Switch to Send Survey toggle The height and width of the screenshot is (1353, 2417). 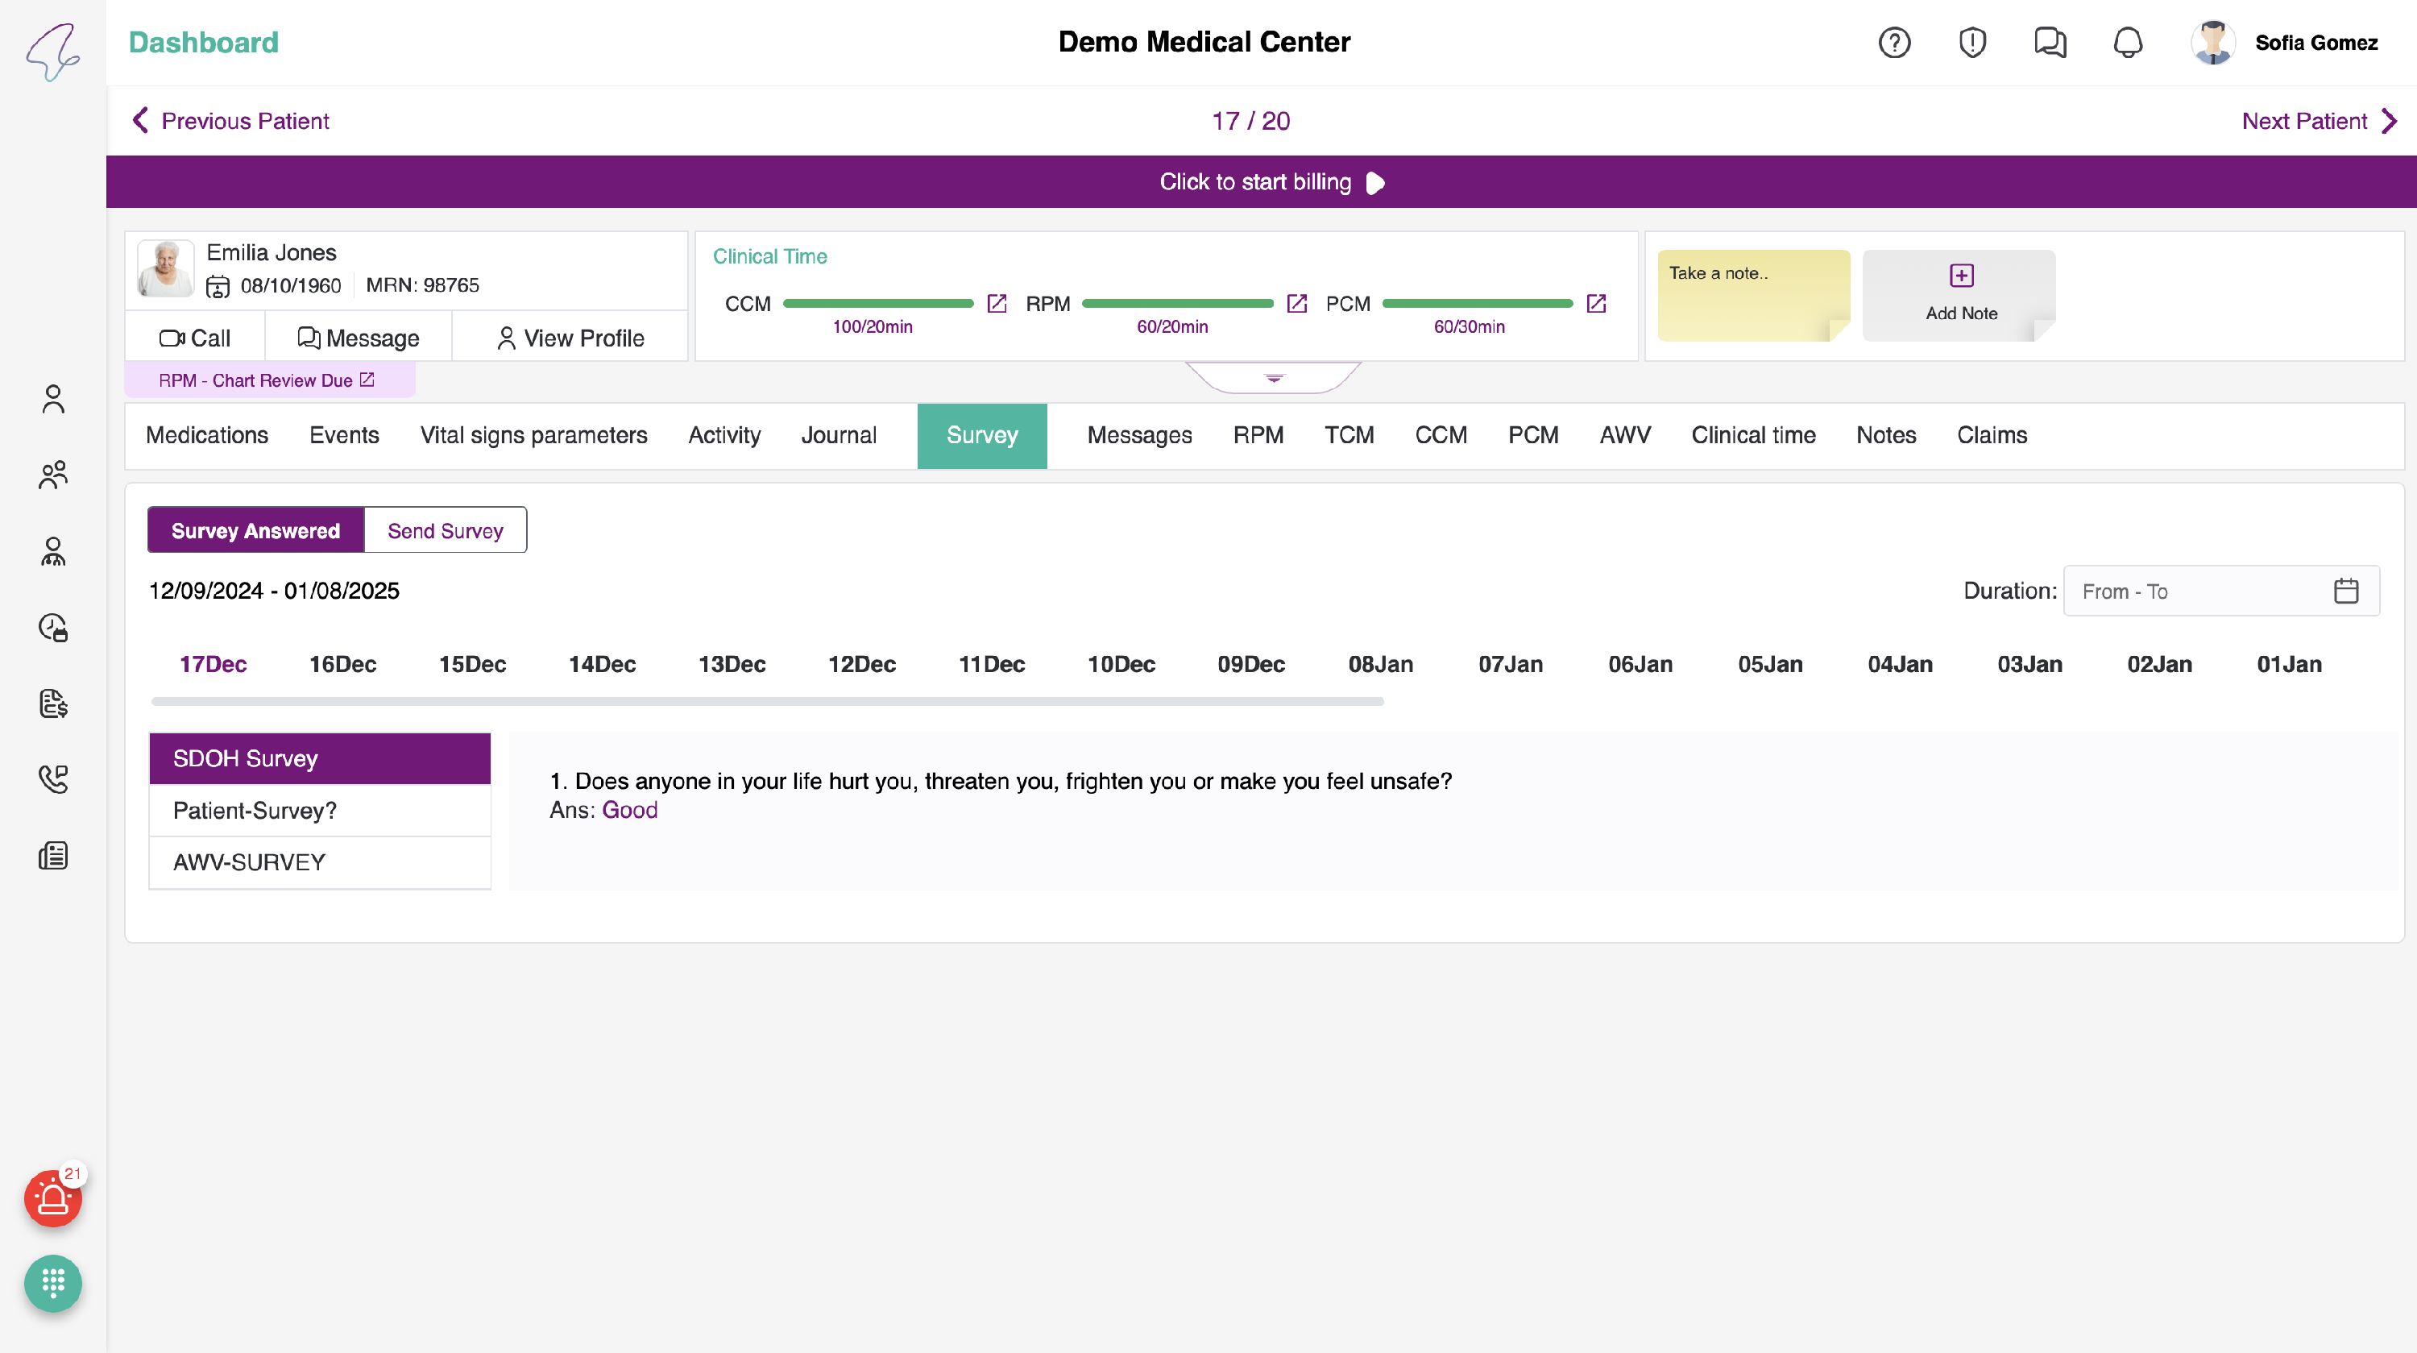click(x=445, y=530)
